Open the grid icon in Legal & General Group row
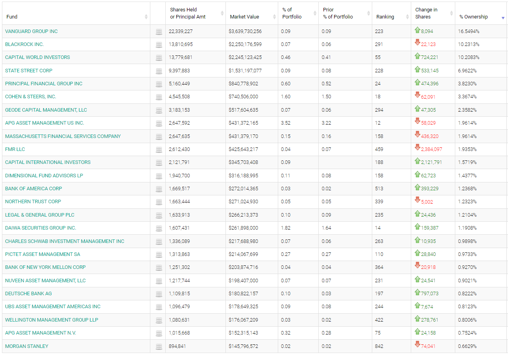508x355 pixels. [159, 215]
